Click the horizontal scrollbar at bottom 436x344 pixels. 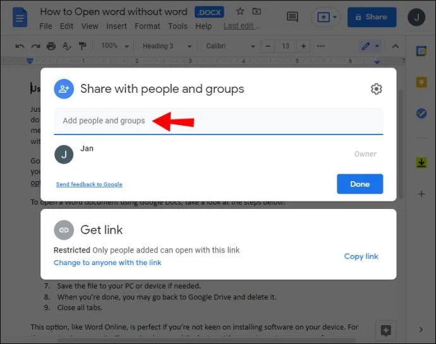point(206,340)
